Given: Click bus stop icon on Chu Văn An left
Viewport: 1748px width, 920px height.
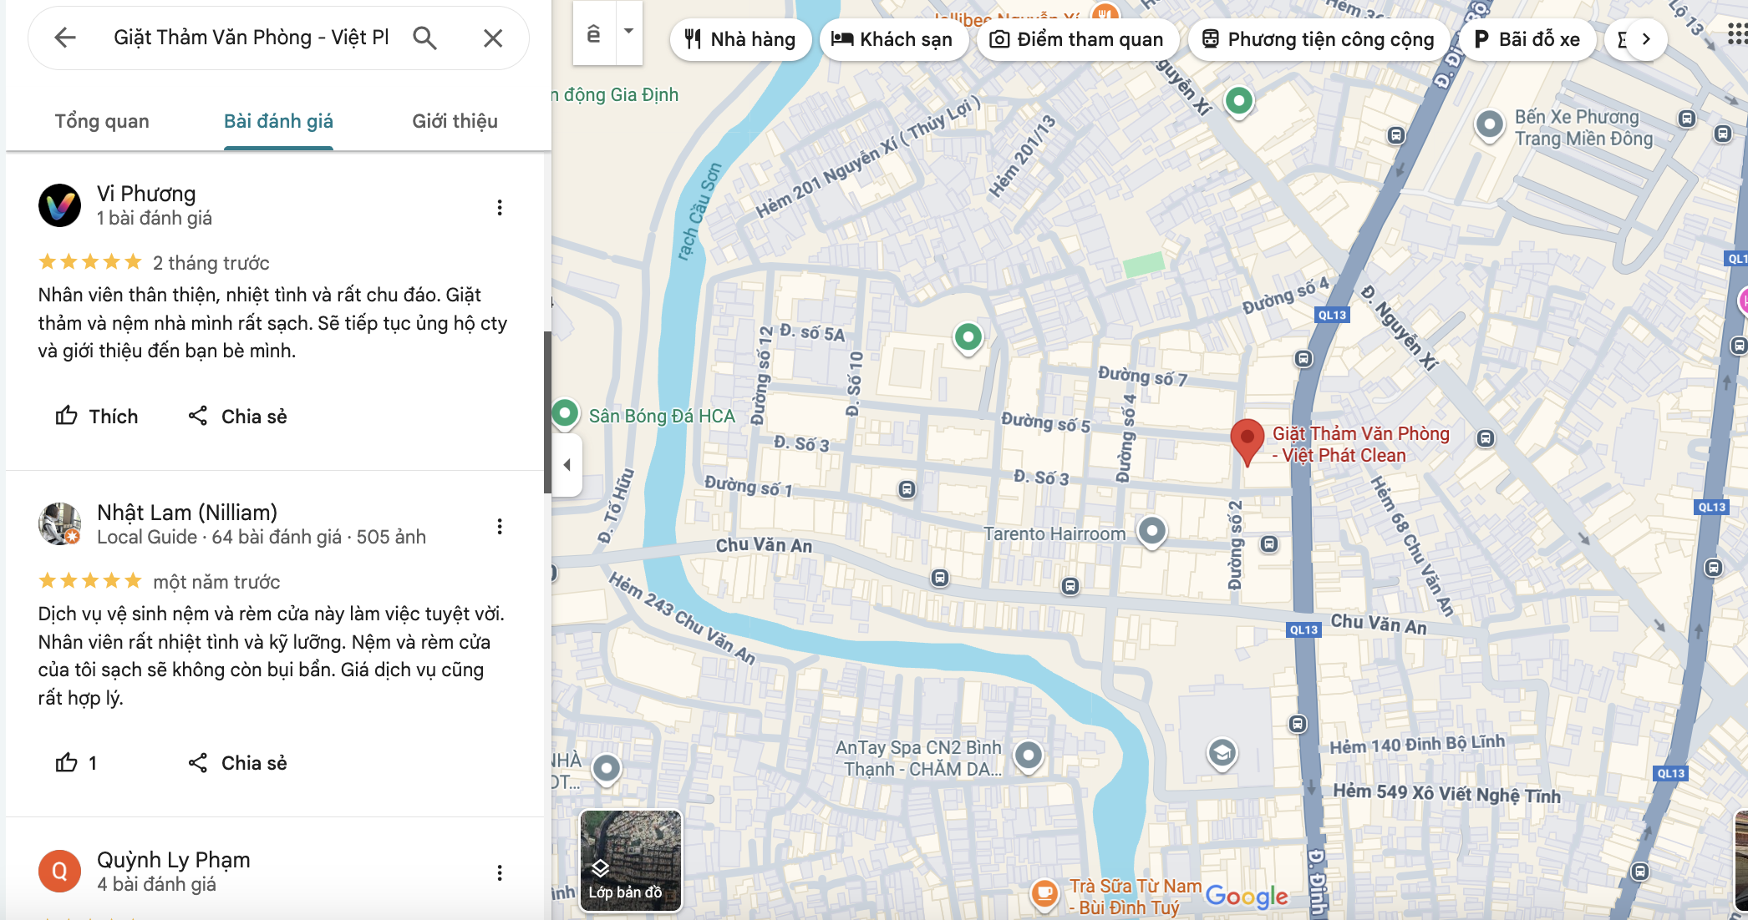Looking at the screenshot, I should [940, 578].
